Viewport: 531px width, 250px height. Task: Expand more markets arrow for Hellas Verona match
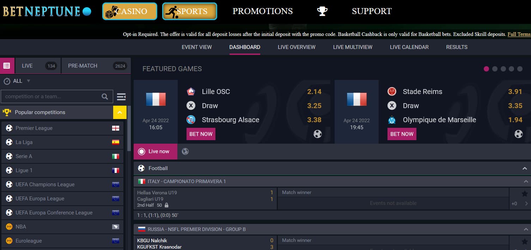coord(526,204)
